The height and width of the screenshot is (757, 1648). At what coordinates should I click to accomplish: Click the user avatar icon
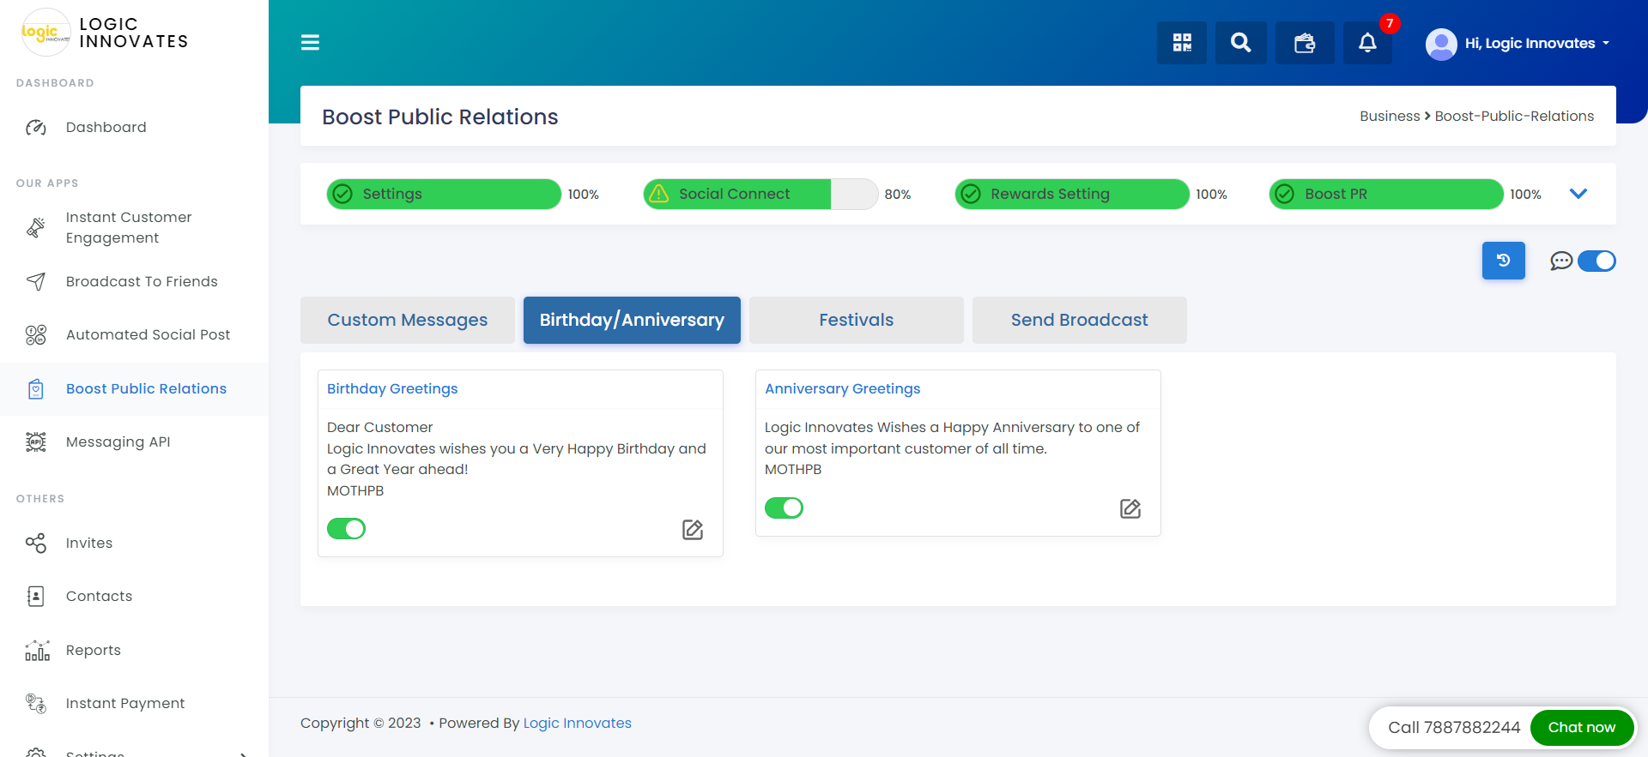(x=1441, y=44)
